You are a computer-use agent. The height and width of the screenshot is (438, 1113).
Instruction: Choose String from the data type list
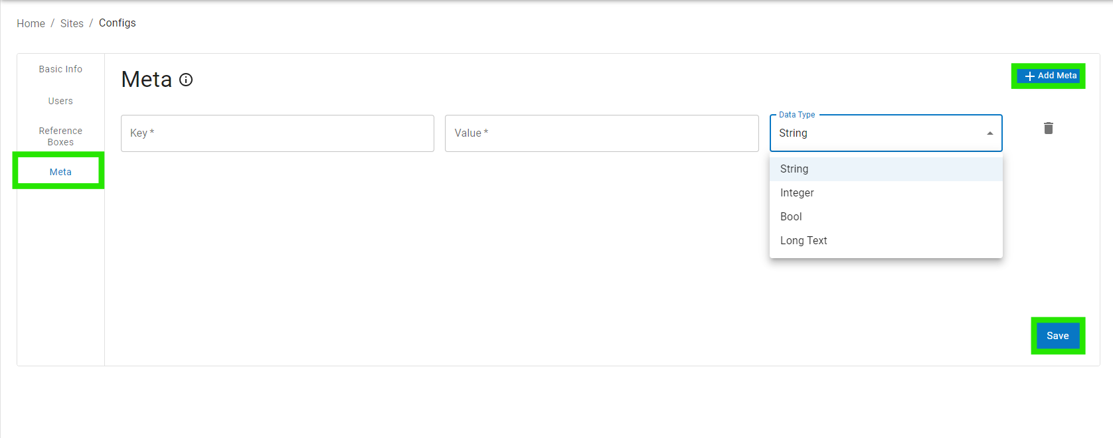794,169
